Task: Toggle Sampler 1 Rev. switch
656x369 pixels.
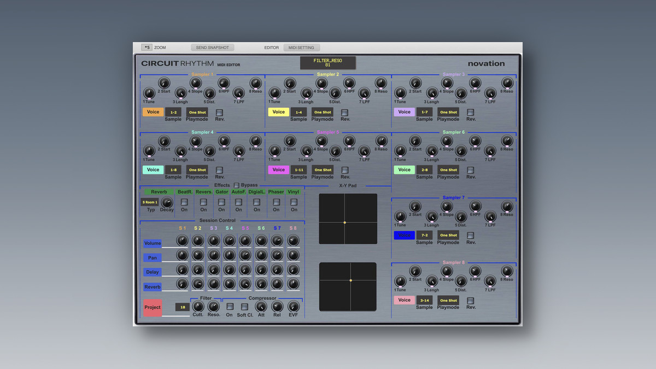Action: pos(219,112)
